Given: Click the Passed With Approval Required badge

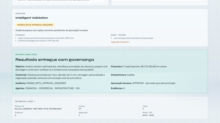Looking at the screenshot, I should point(35,25).
